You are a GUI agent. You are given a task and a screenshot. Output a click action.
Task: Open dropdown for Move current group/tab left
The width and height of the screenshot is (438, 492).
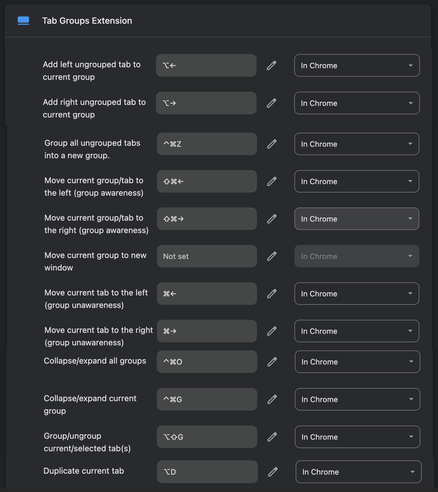356,181
